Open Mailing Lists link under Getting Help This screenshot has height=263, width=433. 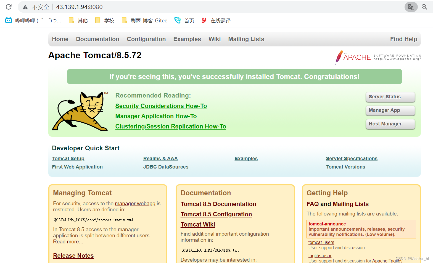[351, 204]
